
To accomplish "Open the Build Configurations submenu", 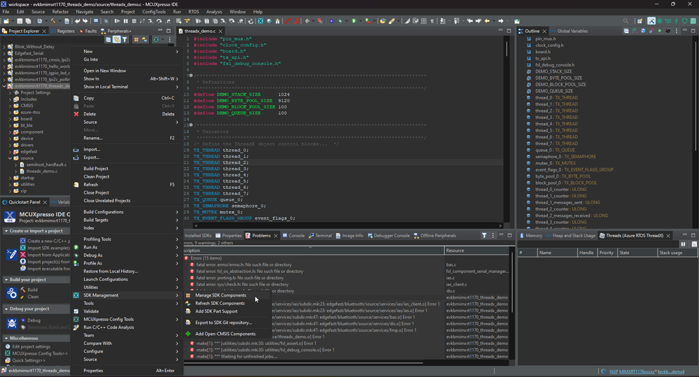I will 104,212.
